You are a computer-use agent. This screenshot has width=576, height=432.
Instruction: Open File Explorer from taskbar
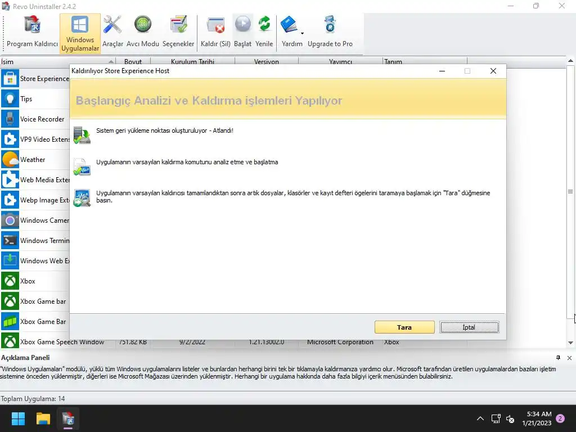43,418
